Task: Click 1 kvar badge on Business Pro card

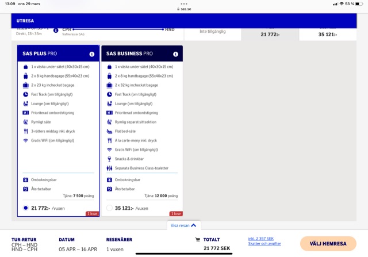Action: tap(176, 213)
